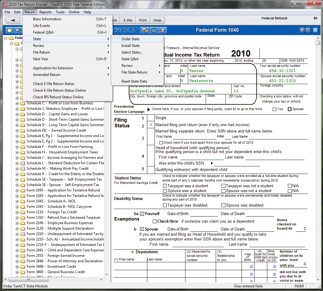
Task: Expand the Schedule SE - Taxpayer node
Action: (17, 180)
